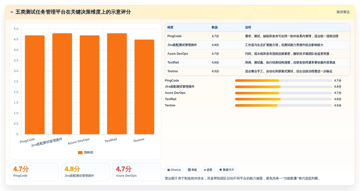Select the Jira搭配测试管理插件 table row name
Screen dimensions: 360x191
182,45
